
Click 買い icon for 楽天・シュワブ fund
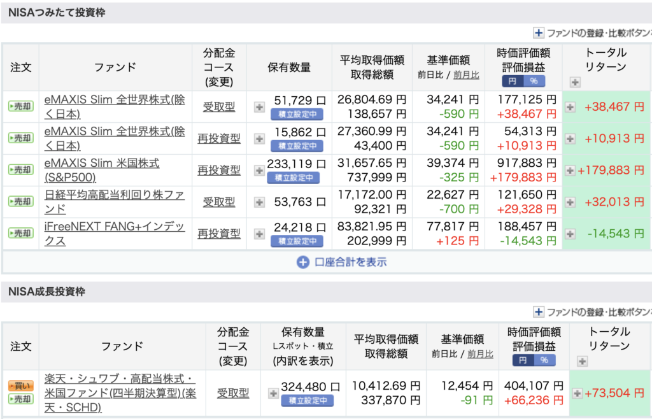click(x=20, y=386)
